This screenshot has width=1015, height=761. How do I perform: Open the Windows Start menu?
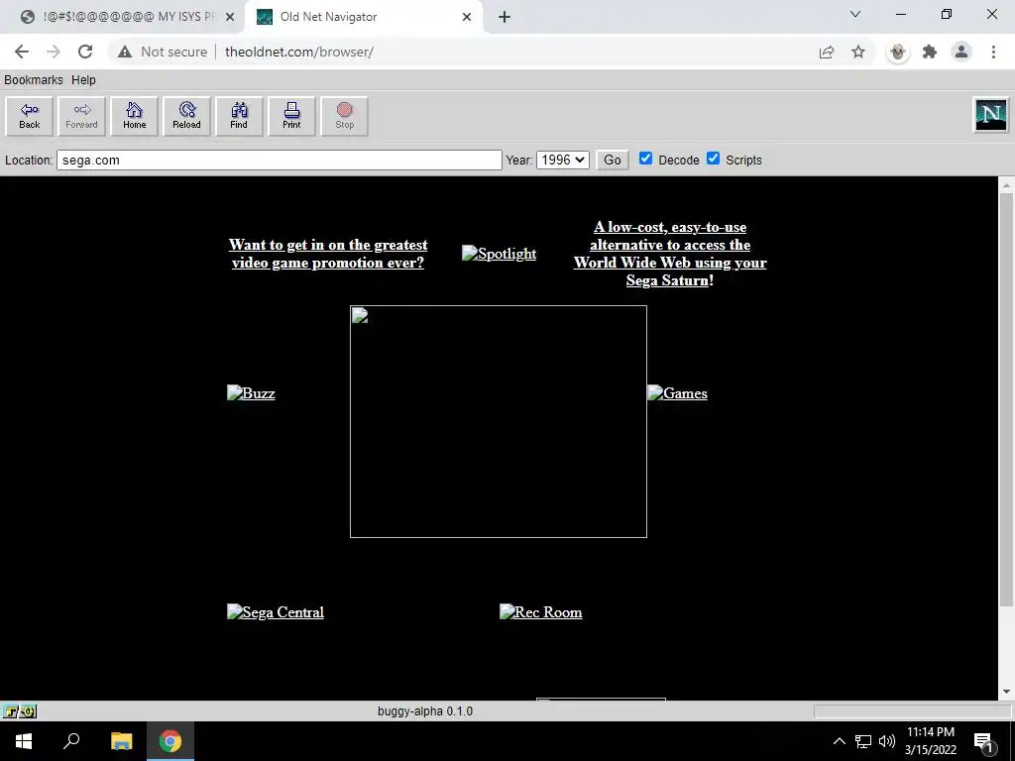point(24,741)
